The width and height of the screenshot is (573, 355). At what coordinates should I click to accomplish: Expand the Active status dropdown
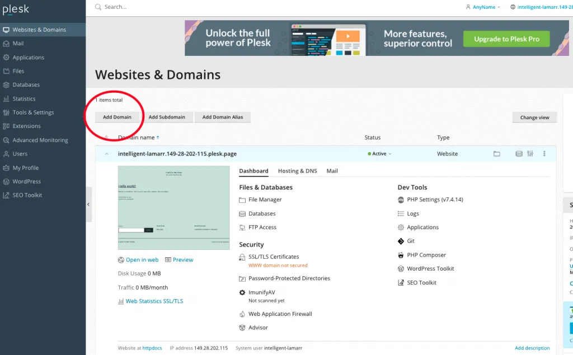tap(379, 153)
